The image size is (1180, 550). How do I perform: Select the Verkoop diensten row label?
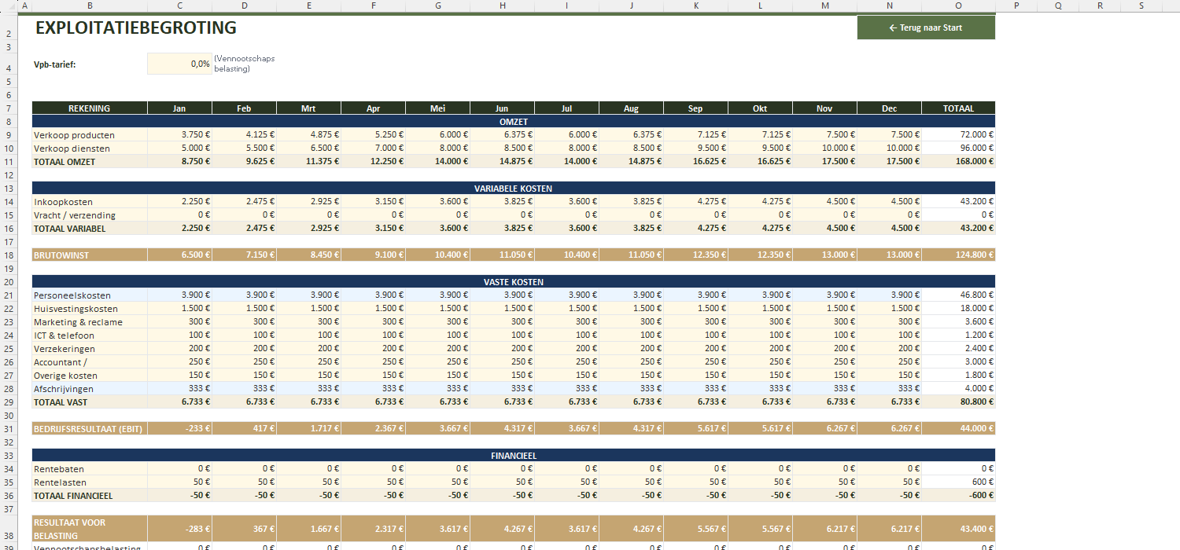tap(90, 148)
